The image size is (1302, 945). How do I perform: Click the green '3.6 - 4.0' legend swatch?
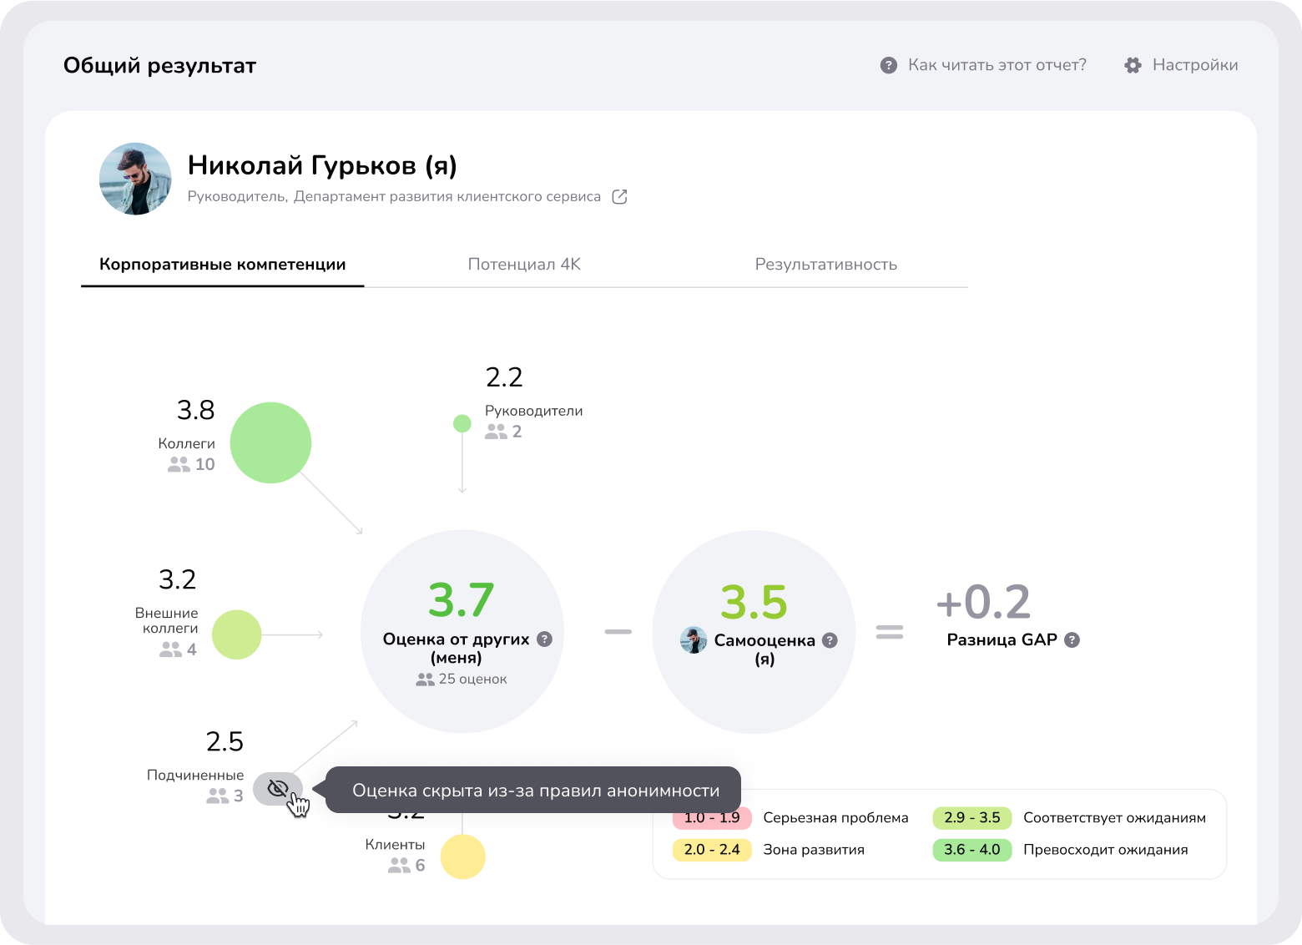click(x=971, y=850)
